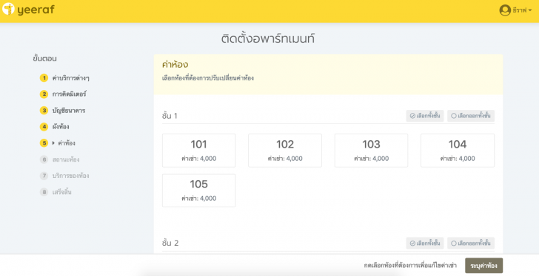Click step 7 number badge
This screenshot has height=276, width=539.
(x=44, y=176)
